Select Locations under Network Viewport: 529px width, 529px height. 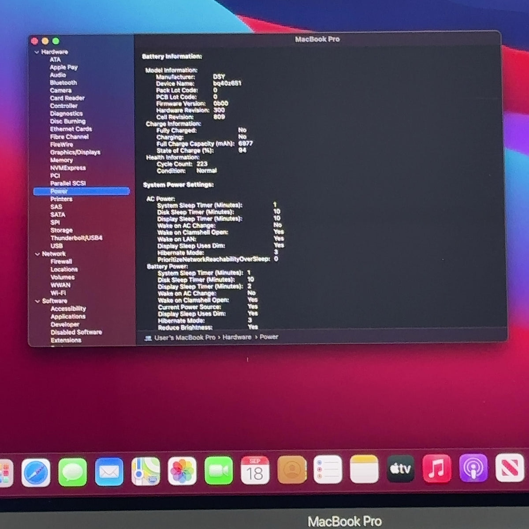[x=64, y=269]
